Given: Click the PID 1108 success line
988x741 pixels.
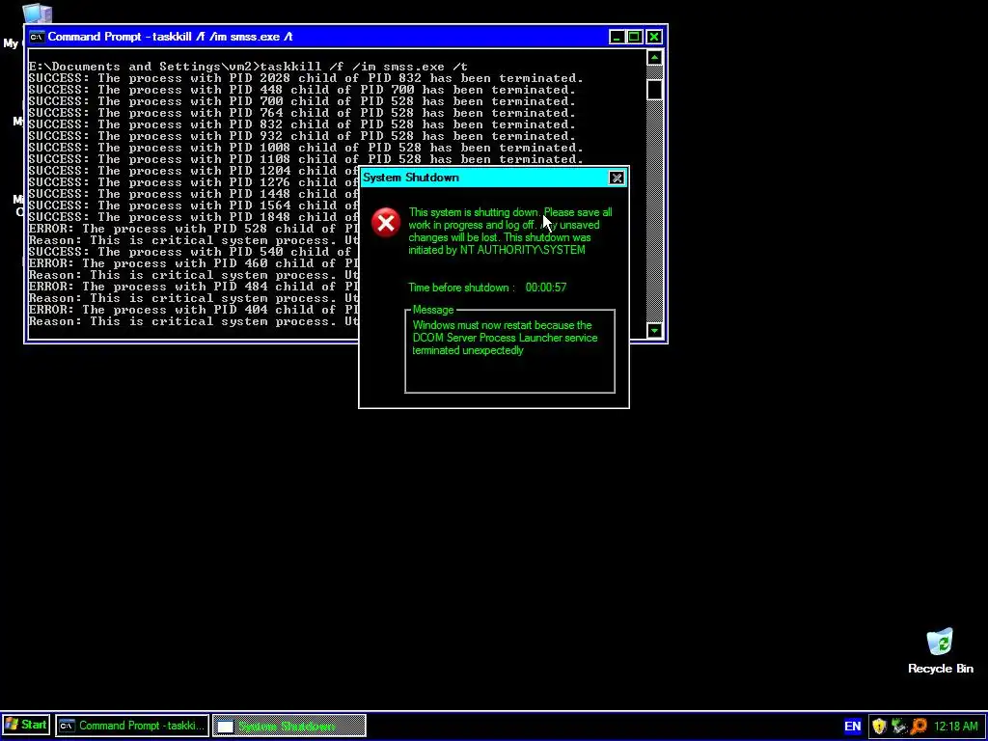Looking at the screenshot, I should tap(306, 159).
